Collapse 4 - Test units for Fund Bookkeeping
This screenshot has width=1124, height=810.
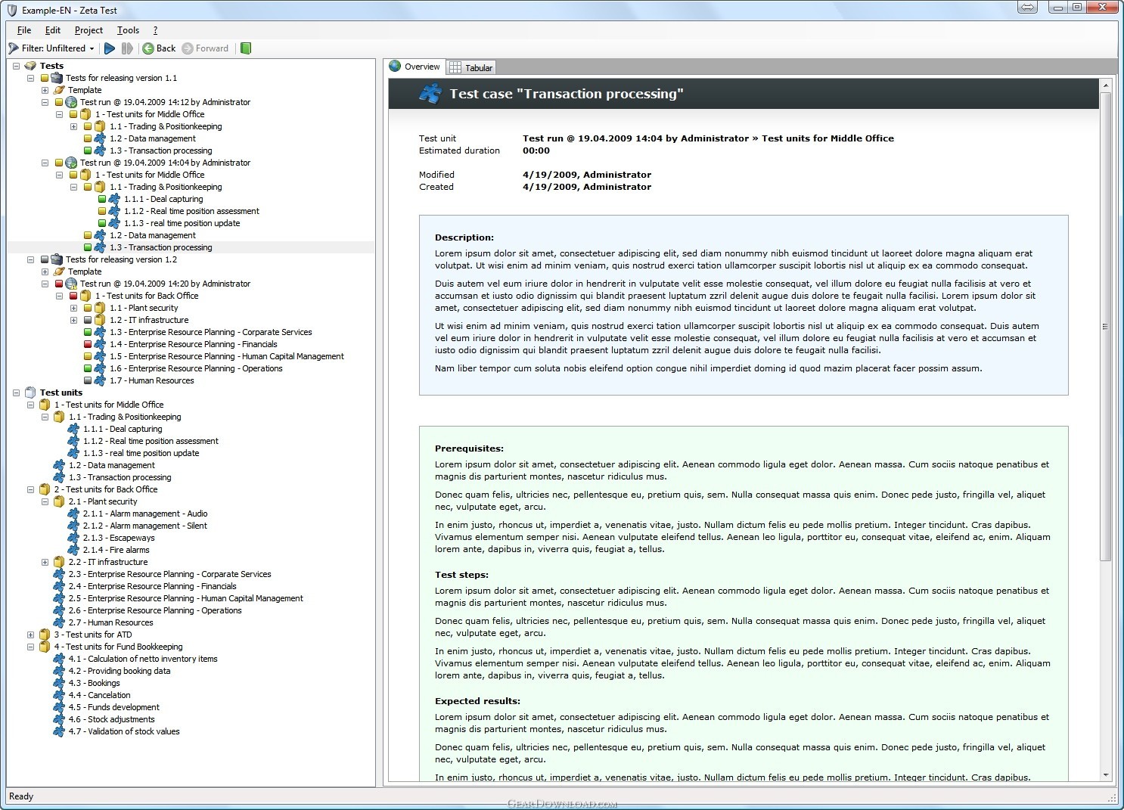coord(31,647)
